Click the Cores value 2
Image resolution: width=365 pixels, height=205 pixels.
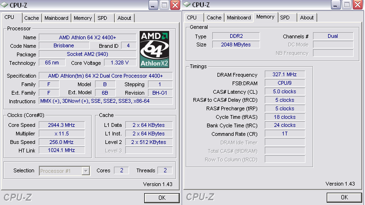click(x=122, y=170)
